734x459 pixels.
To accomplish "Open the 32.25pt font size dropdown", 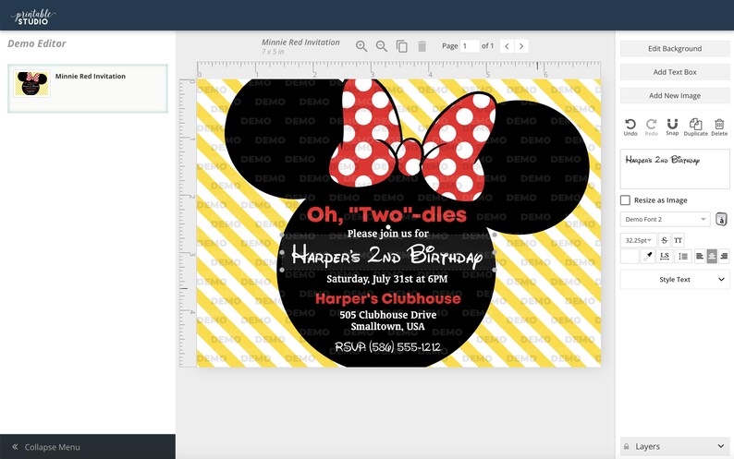I will point(638,240).
